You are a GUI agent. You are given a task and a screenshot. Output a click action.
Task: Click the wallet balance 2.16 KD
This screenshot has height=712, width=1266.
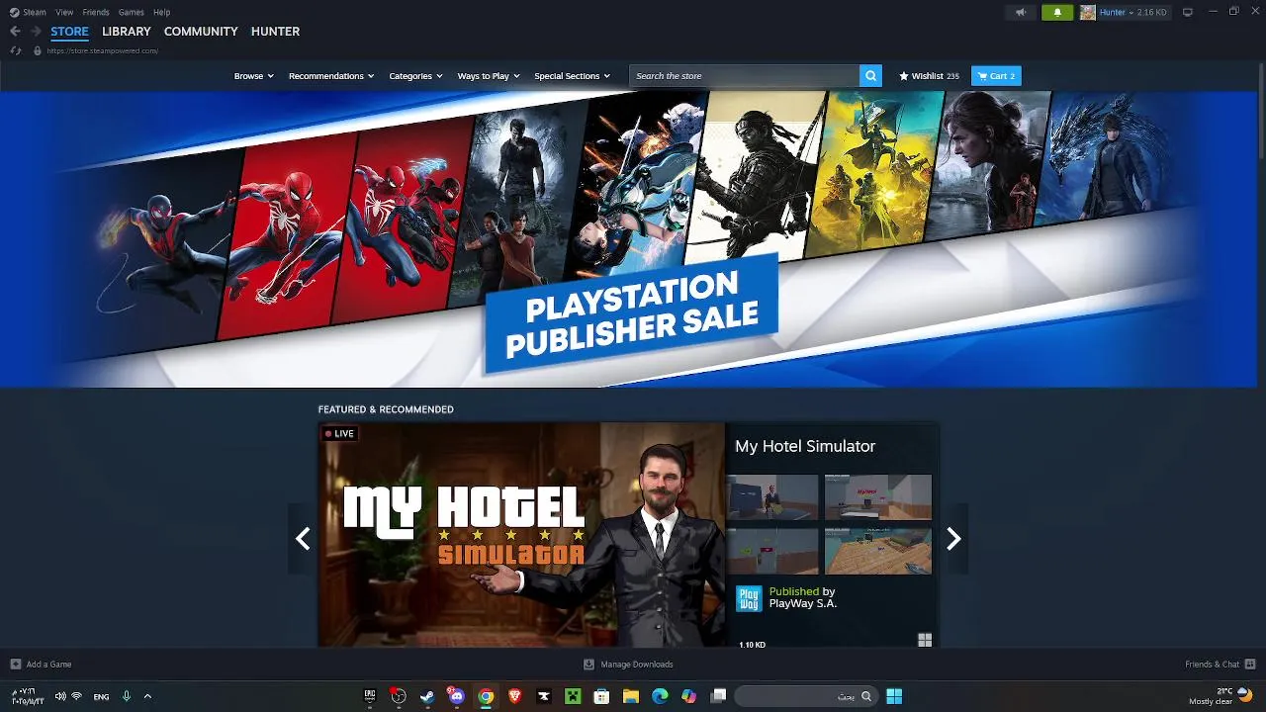pyautogui.click(x=1151, y=12)
